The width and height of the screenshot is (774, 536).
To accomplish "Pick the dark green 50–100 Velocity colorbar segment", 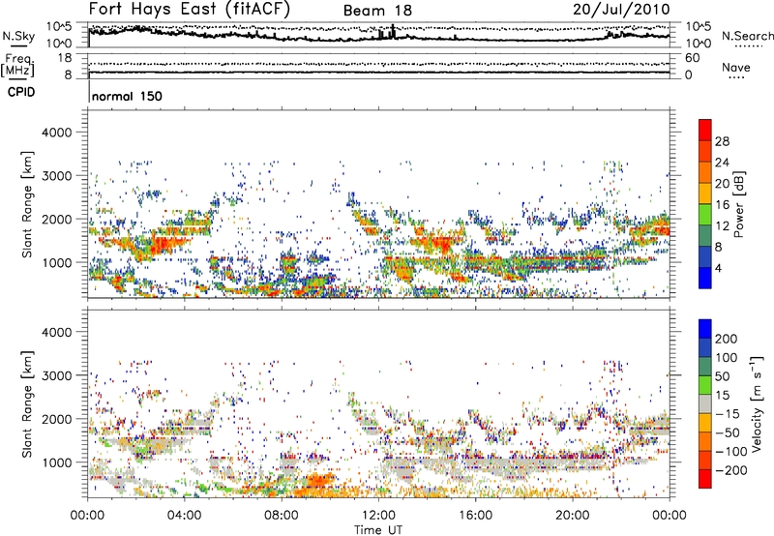I will [705, 367].
